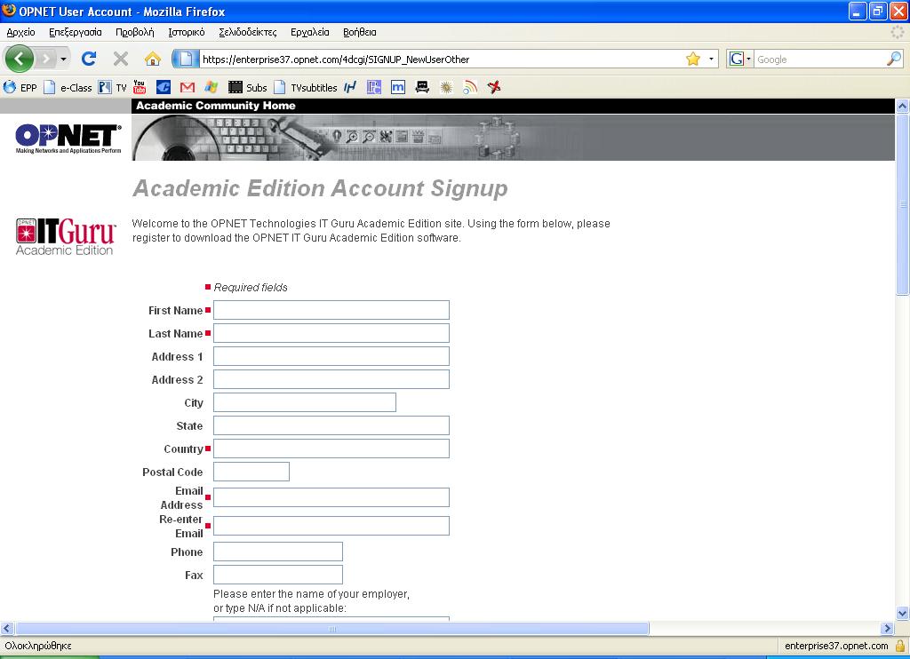Click the City input field
The image size is (910, 659).
click(305, 402)
